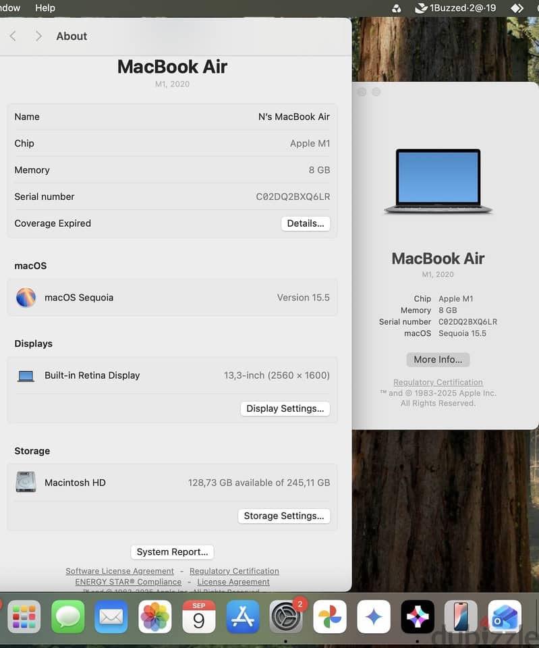Open Google Photos pinwheel icon in the Dock
This screenshot has height=648, width=539.
[330, 616]
